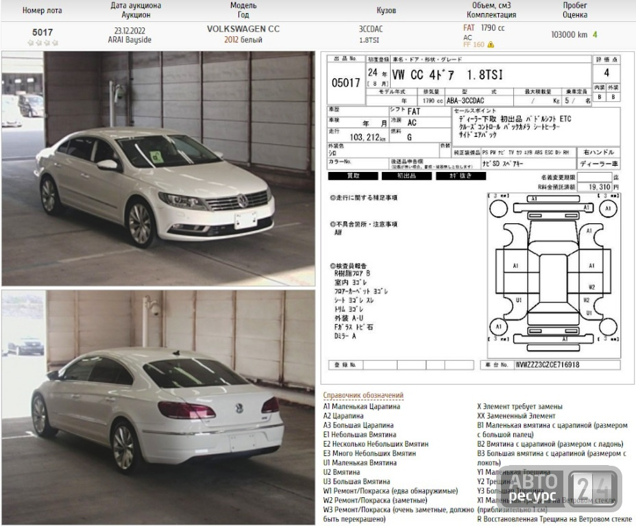The image size is (636, 526).
Task: Click legend entry 'B1 Маленькая вмятина с царапиной'
Action: (552, 429)
